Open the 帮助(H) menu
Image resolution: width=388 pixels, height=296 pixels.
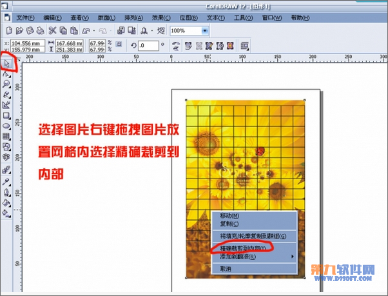(x=300, y=18)
